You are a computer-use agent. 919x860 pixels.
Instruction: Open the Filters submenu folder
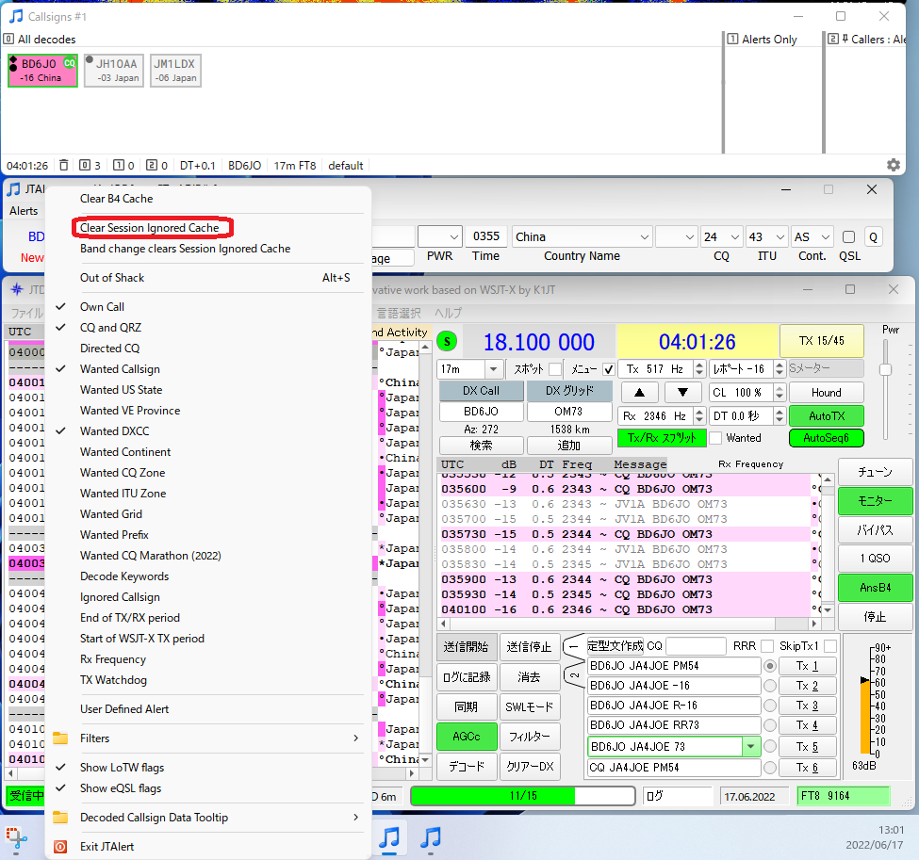60,738
